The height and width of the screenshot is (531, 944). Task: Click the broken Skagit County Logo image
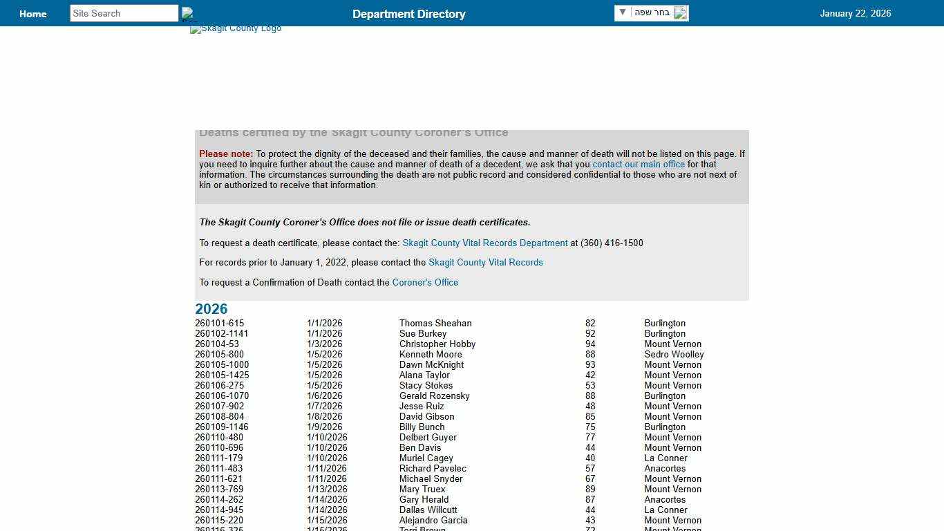[x=235, y=28]
